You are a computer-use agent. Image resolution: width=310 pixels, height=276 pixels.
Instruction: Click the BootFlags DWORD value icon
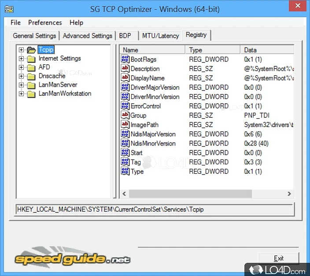[125, 59]
